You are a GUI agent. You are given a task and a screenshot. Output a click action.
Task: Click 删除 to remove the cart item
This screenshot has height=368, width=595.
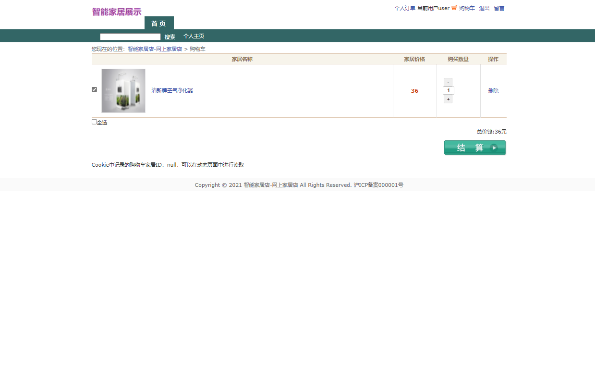[x=493, y=90]
